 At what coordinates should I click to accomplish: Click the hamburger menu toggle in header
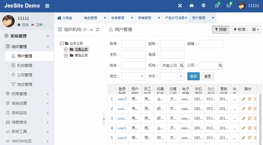(47, 6)
